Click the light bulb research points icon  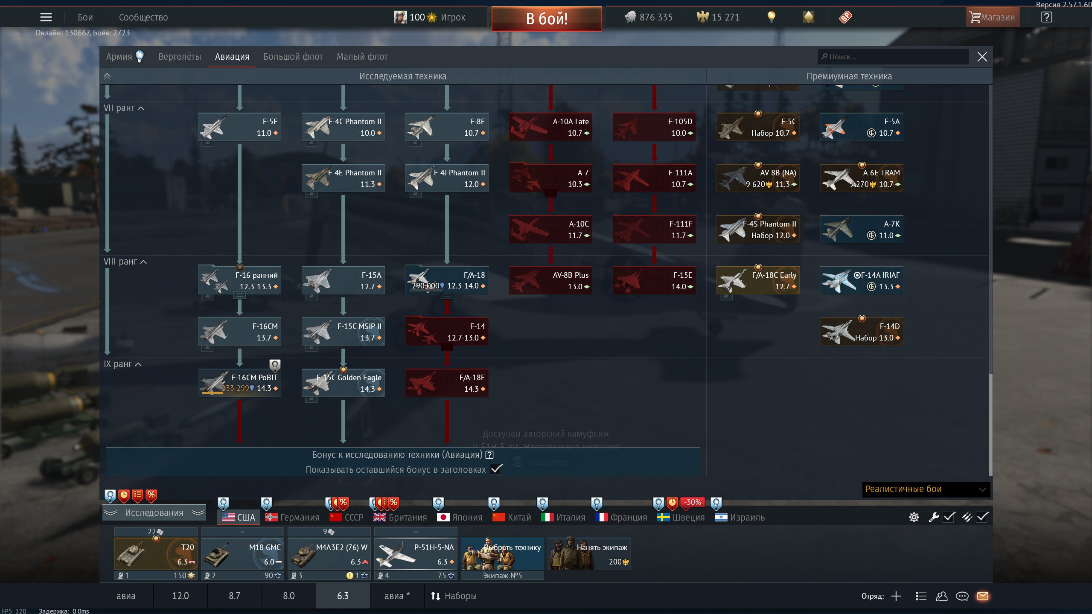tap(771, 17)
